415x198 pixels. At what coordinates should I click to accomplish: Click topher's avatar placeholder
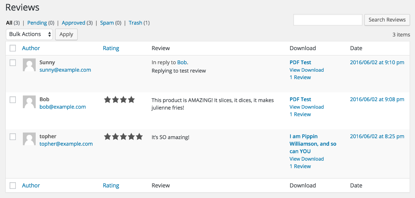pyautogui.click(x=29, y=139)
